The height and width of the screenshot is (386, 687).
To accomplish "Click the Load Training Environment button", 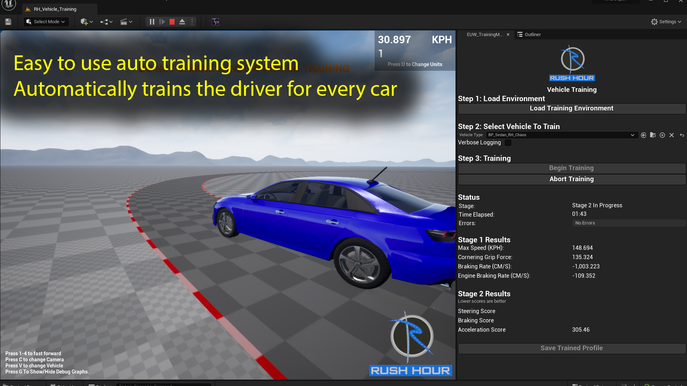I will (x=571, y=108).
